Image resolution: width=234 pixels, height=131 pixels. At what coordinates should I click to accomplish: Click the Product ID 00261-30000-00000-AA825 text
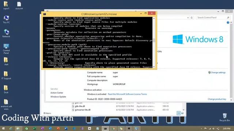coord(105,99)
